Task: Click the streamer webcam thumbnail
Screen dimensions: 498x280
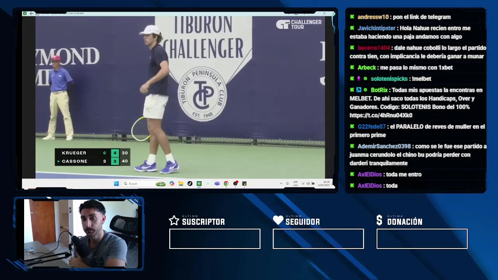Action: (81, 234)
